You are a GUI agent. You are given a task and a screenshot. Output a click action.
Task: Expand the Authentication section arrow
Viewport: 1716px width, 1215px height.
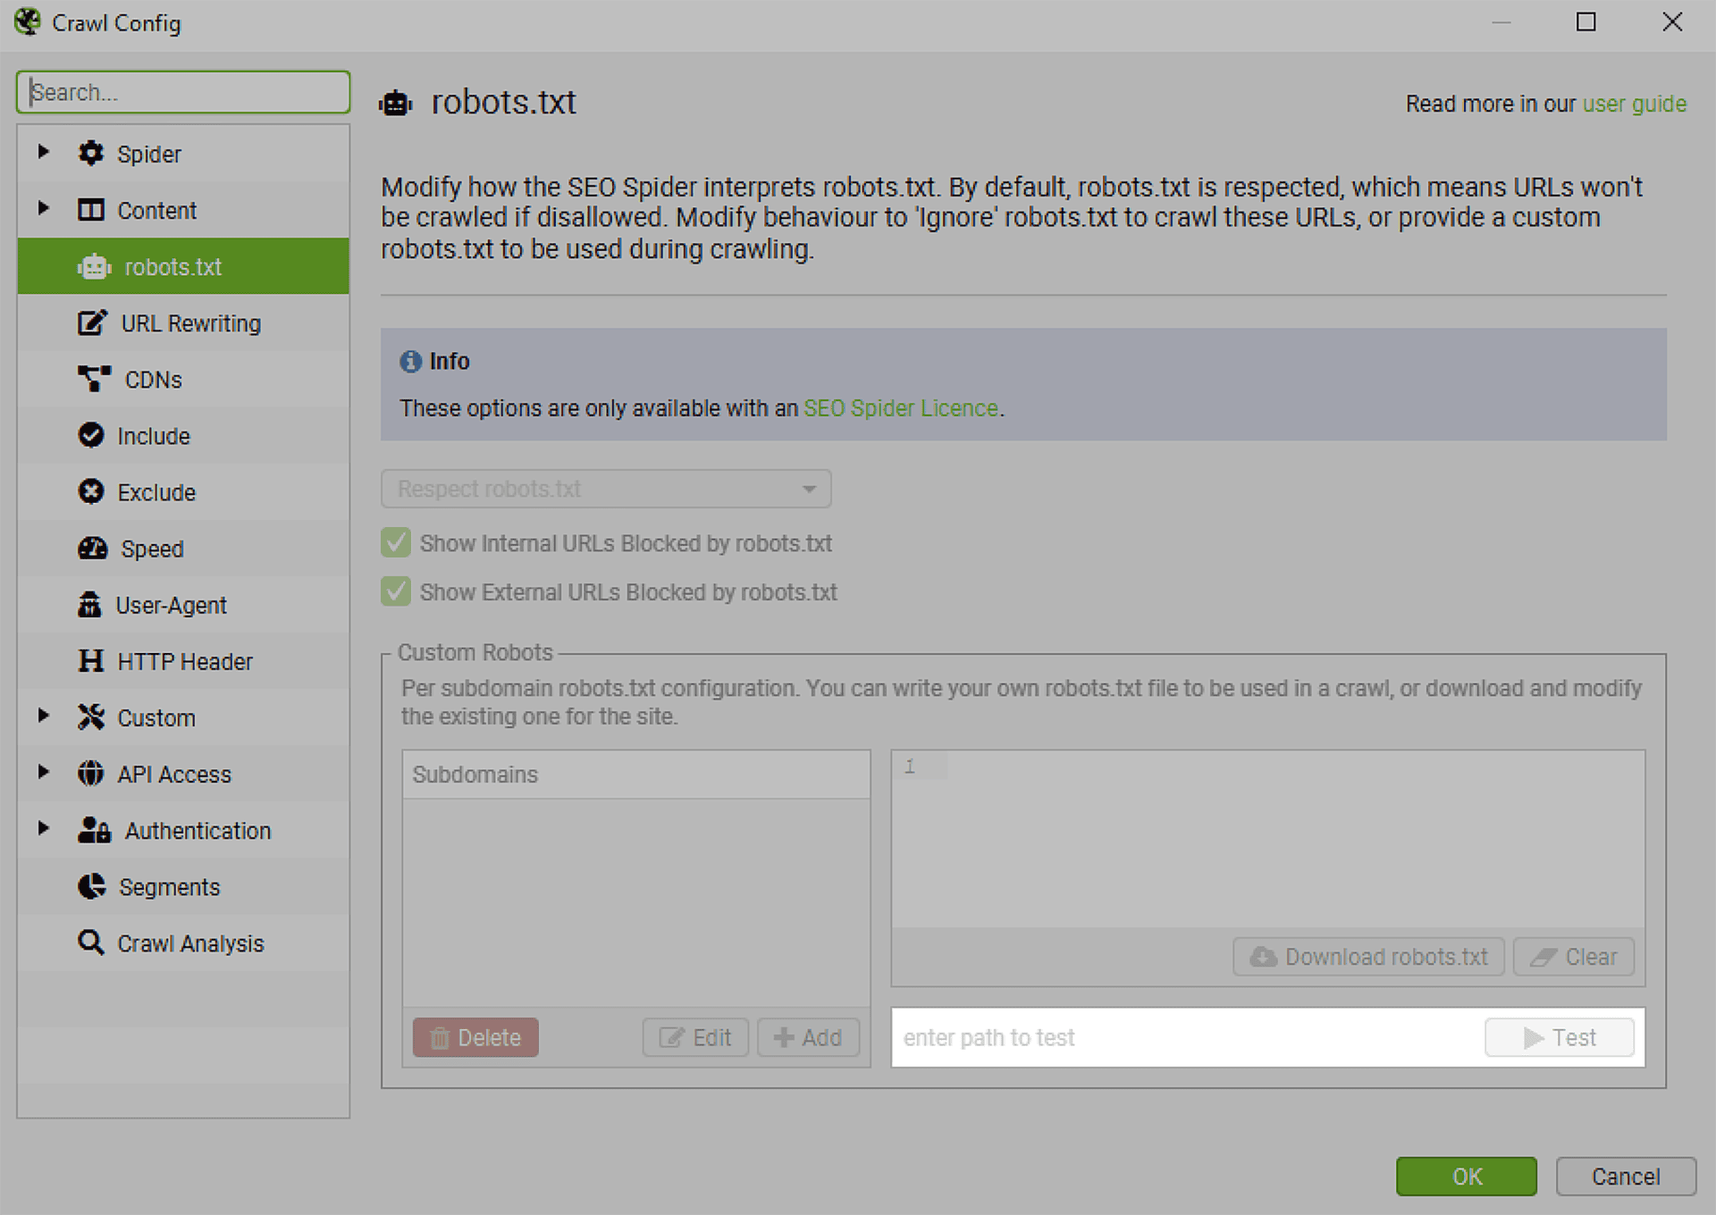[x=43, y=829]
